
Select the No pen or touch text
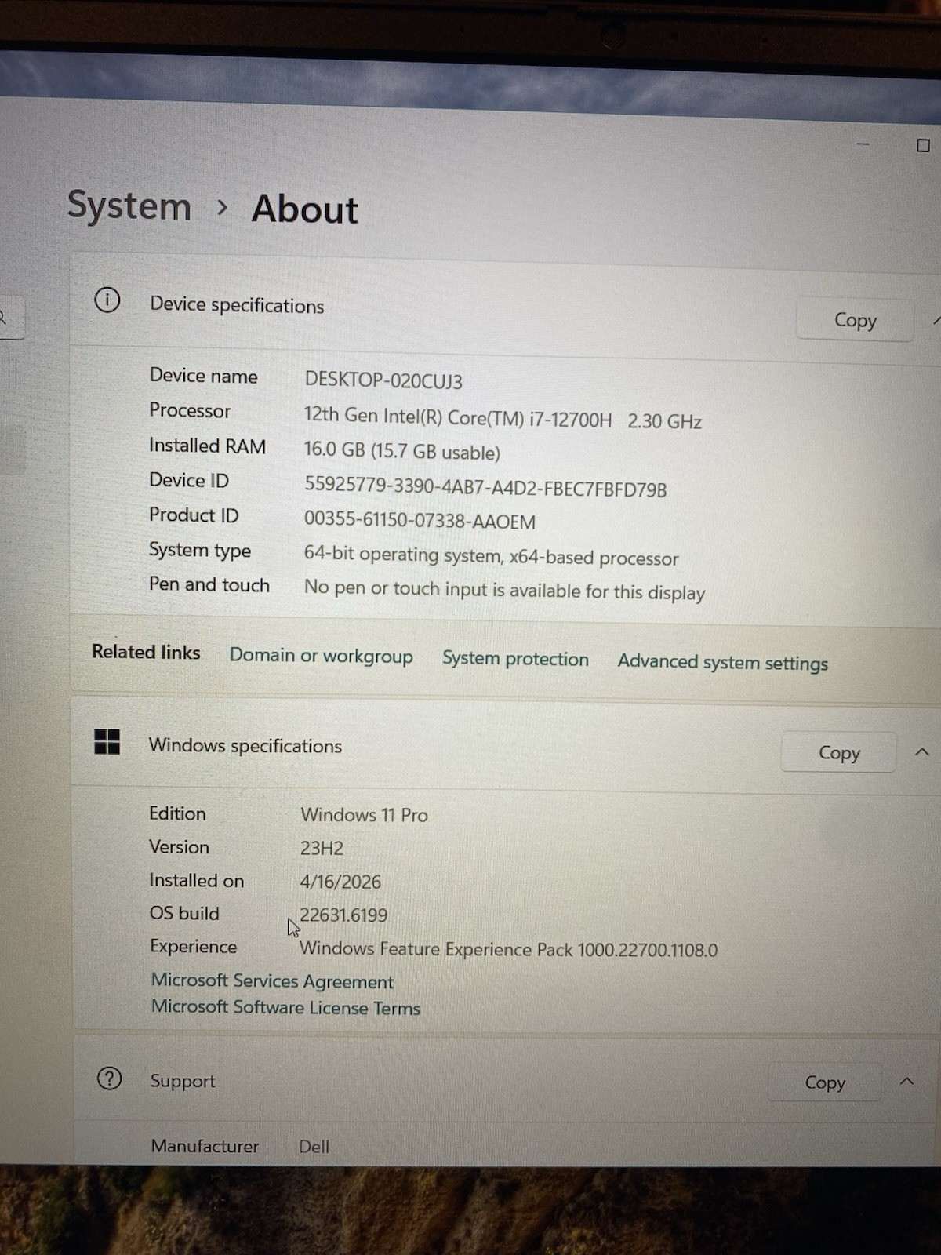click(x=504, y=590)
